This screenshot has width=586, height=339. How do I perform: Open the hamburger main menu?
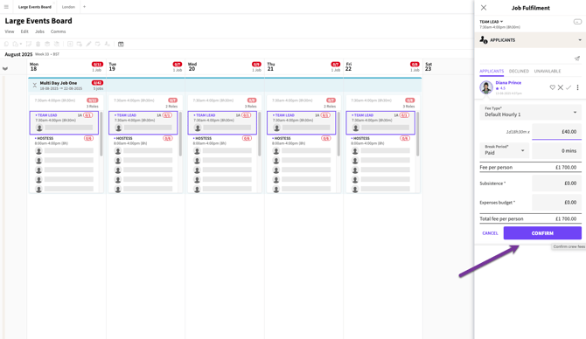pos(6,7)
